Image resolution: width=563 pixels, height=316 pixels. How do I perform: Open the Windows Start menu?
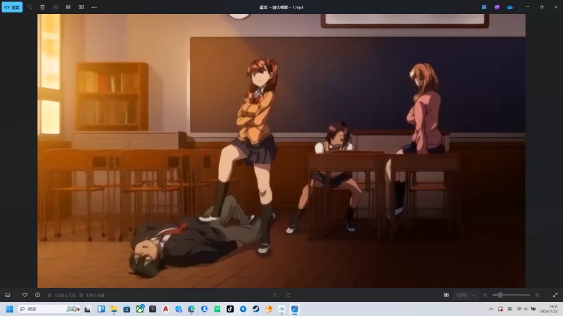coord(10,309)
